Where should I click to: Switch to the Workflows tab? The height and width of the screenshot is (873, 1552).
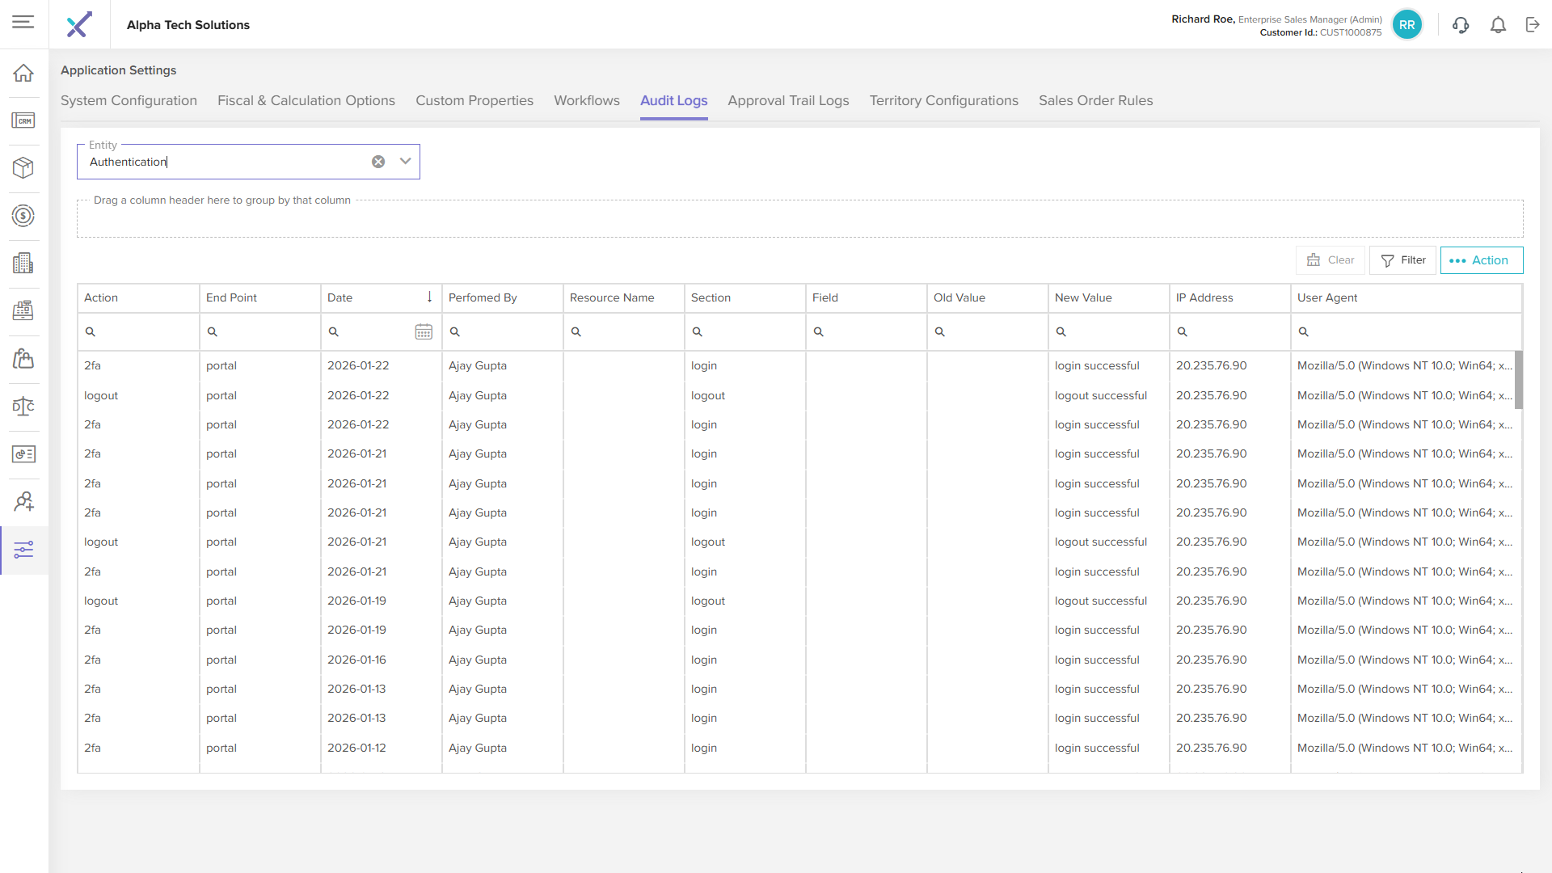[586, 100]
